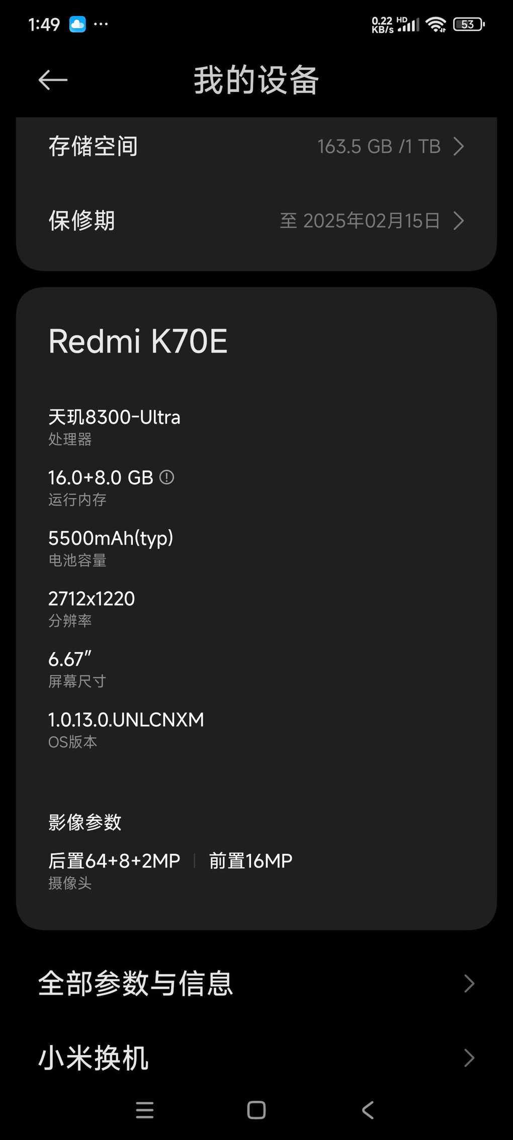Open 全部参数与信息 all specs

(x=256, y=983)
